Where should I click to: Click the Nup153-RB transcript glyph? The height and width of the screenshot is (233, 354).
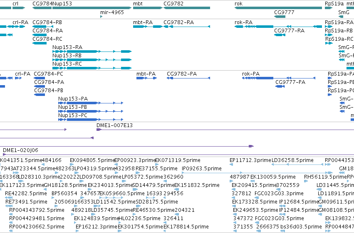click(92, 60)
